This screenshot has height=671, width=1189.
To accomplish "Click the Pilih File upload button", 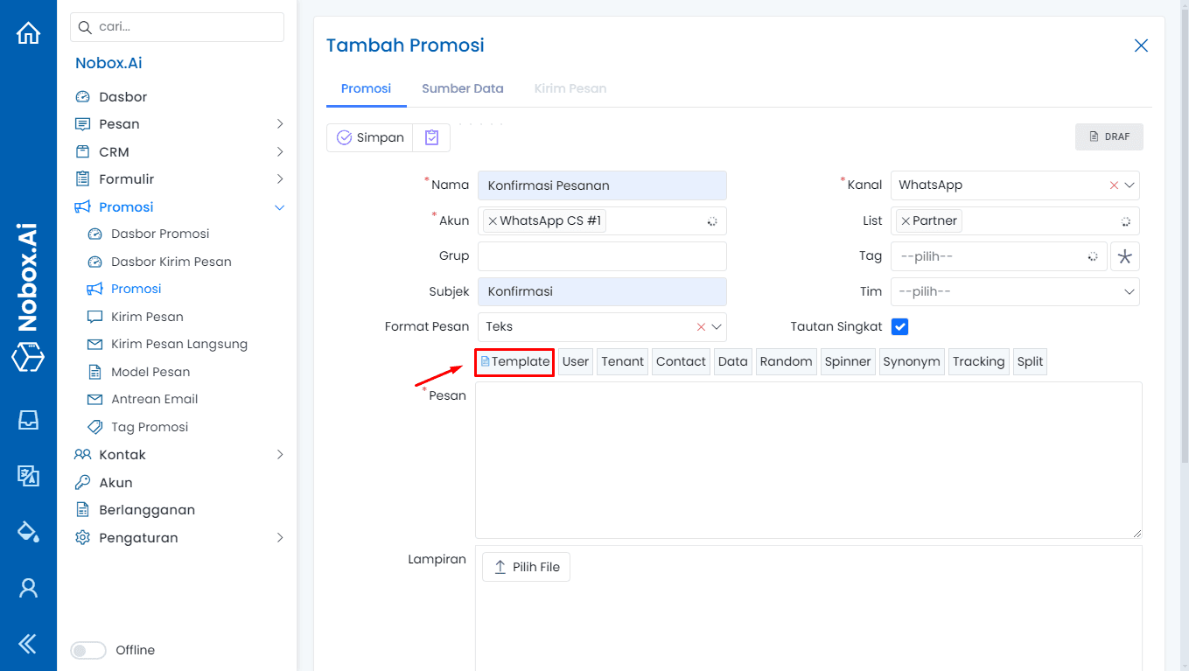I will 526,567.
